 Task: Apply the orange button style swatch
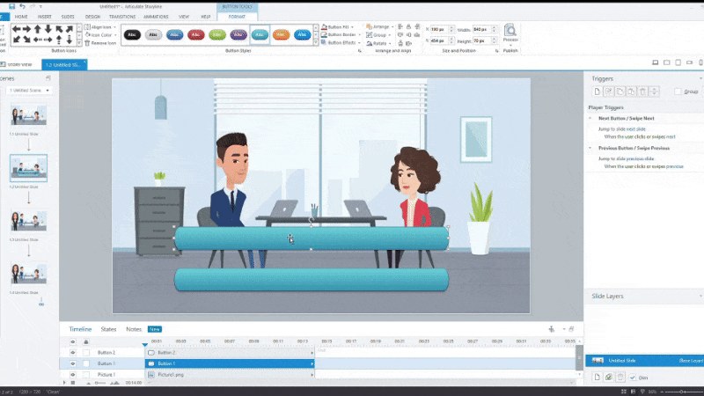click(x=280, y=34)
